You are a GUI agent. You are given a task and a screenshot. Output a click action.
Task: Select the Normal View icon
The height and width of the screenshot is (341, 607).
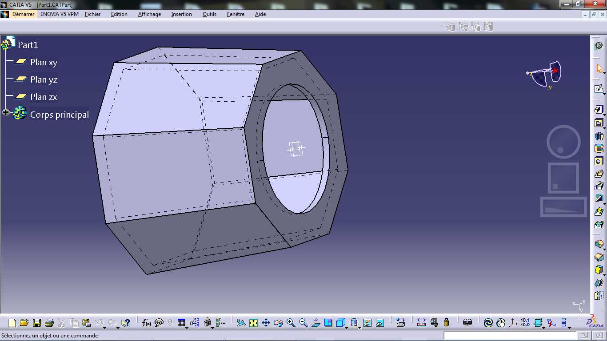(316, 323)
